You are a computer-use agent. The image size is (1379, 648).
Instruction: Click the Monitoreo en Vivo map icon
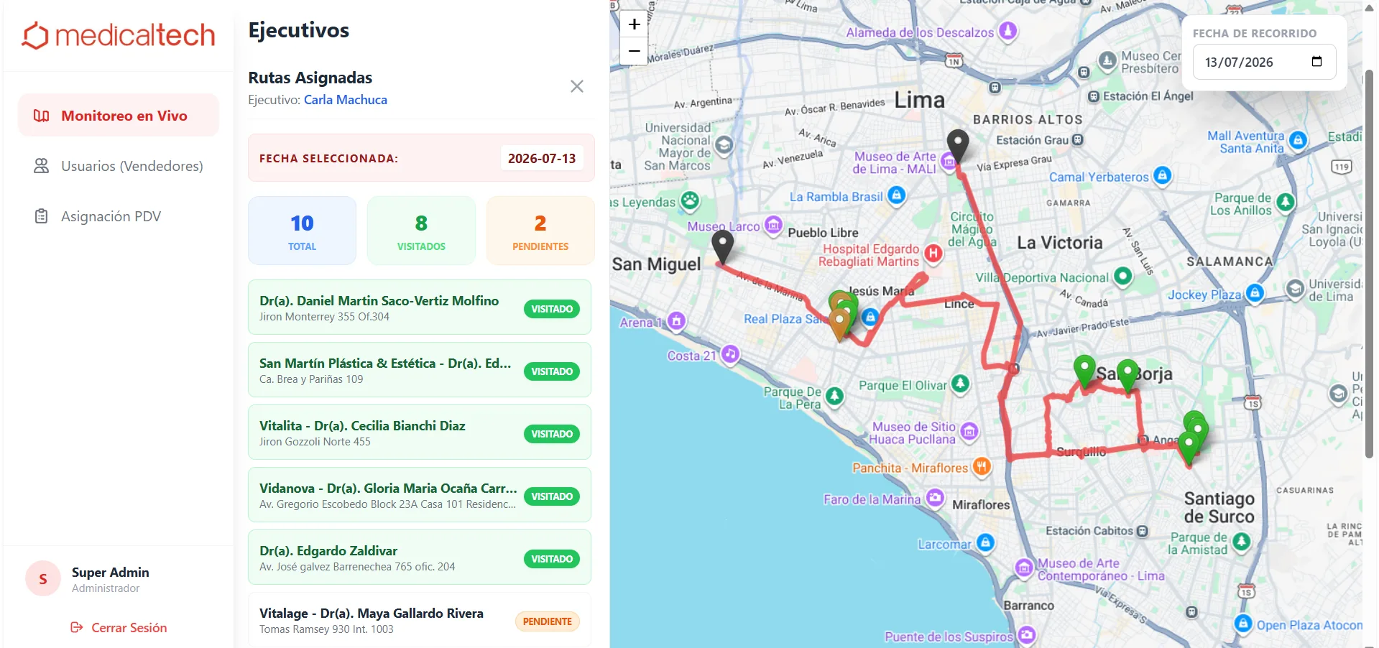tap(42, 116)
